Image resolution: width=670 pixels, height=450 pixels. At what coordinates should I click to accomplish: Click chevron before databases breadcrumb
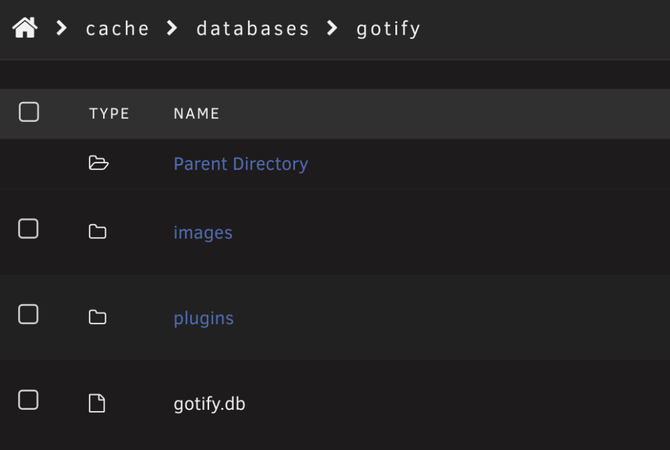pyautogui.click(x=172, y=28)
